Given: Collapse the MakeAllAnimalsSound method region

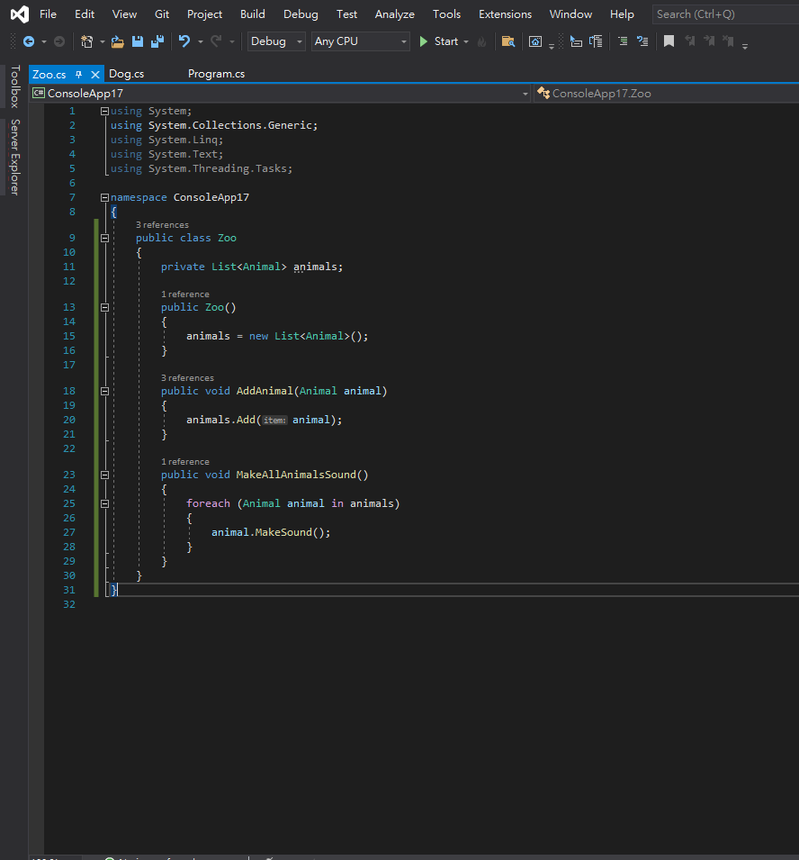Looking at the screenshot, I should [x=105, y=475].
